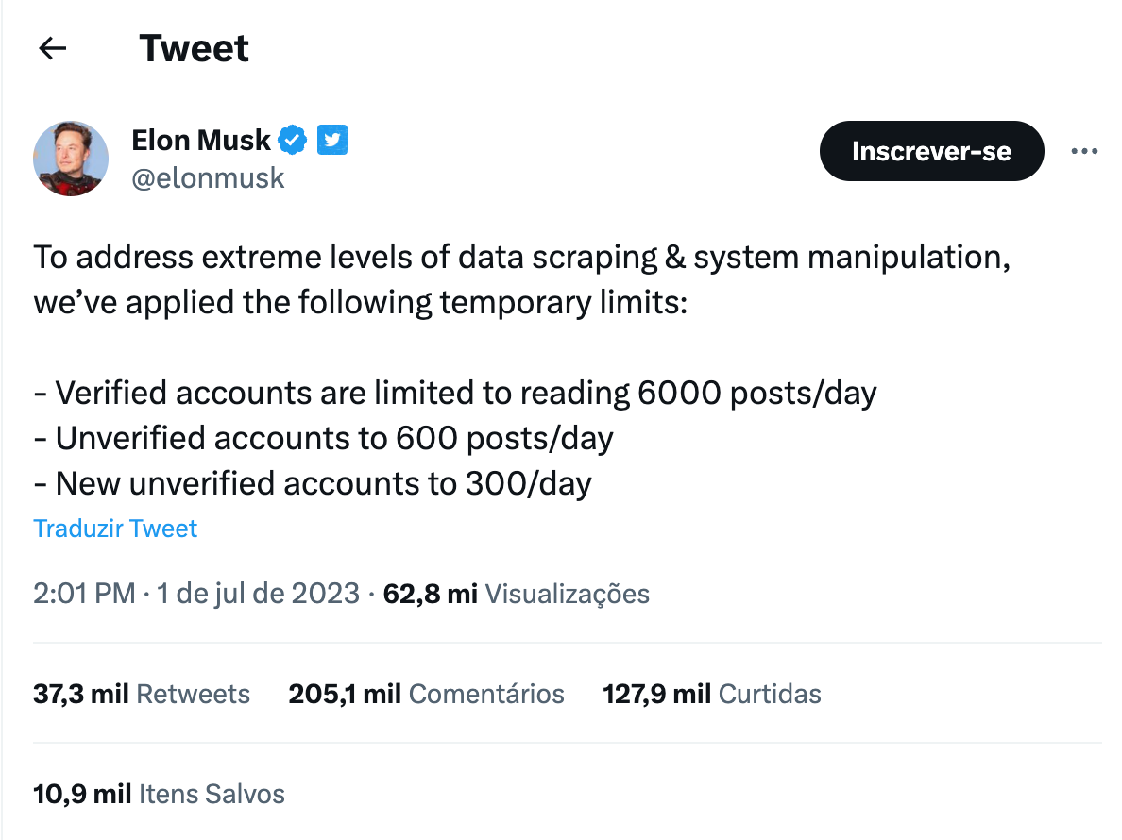
Task: Click the @elonmusk handle
Action: tap(208, 178)
